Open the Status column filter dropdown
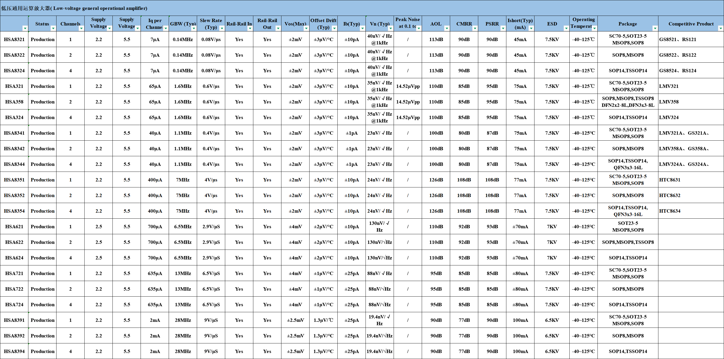The image size is (724, 359). [x=53, y=28]
